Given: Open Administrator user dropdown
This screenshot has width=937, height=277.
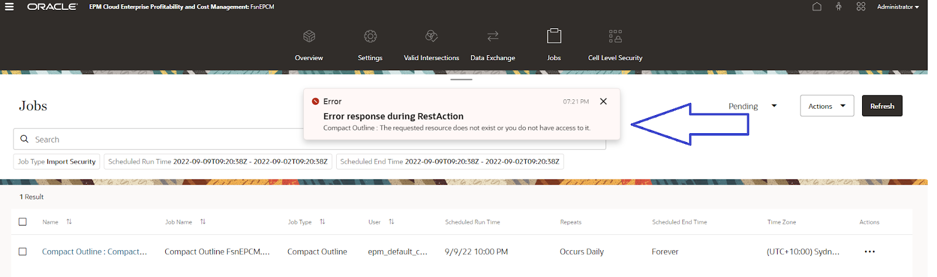Looking at the screenshot, I should tap(898, 6).
